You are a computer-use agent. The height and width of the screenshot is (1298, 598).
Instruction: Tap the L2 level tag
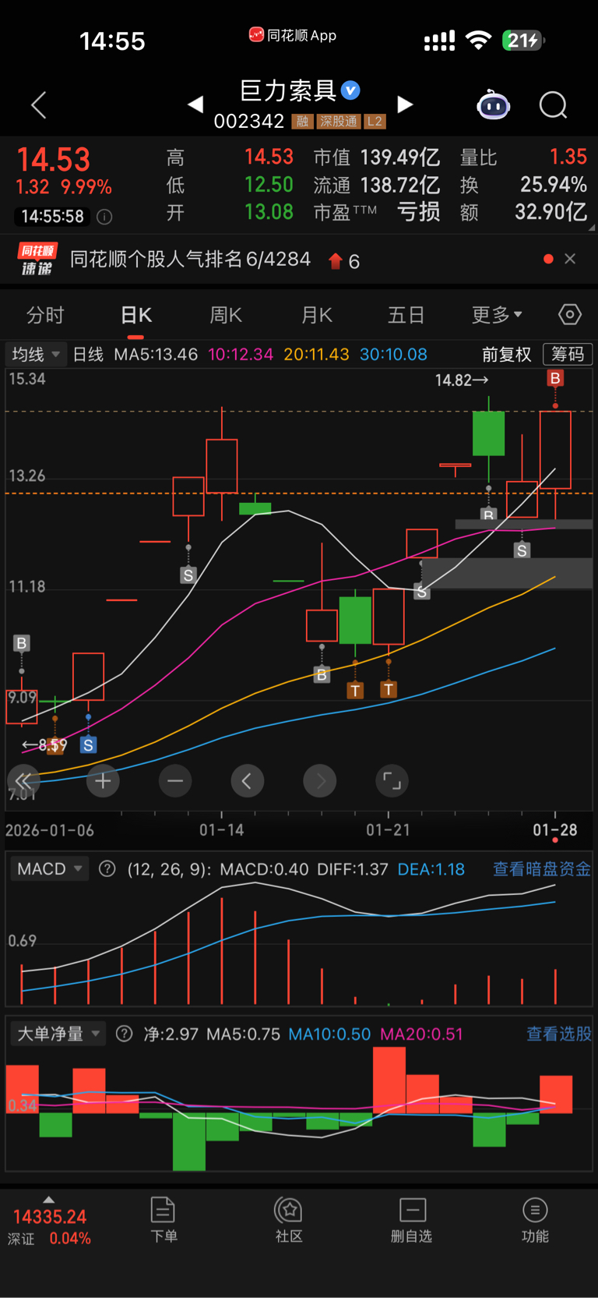pos(375,122)
